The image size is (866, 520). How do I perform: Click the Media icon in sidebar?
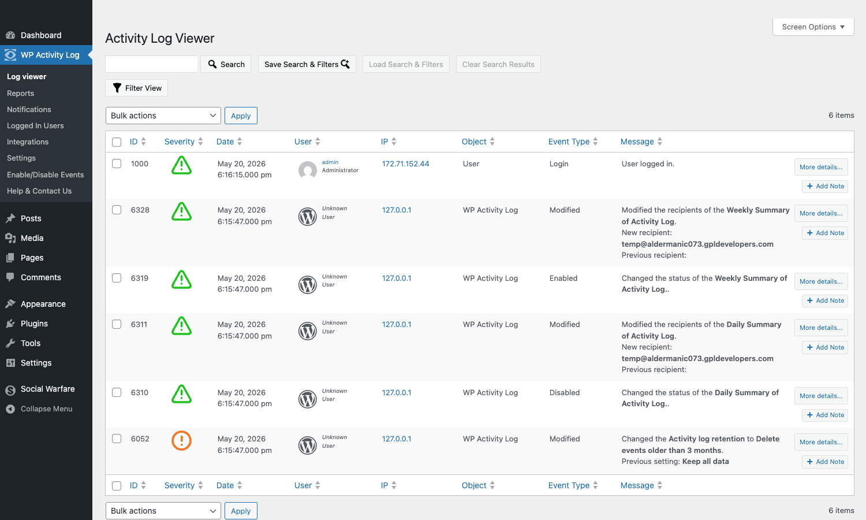10,238
